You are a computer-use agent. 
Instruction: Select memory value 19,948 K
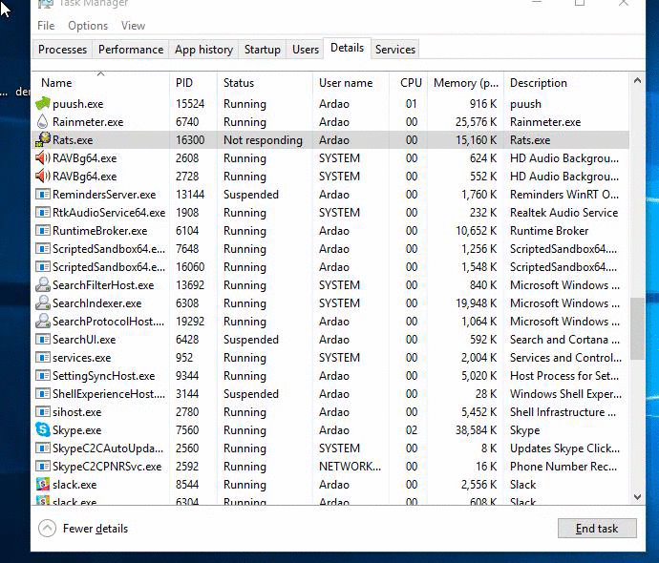(476, 303)
